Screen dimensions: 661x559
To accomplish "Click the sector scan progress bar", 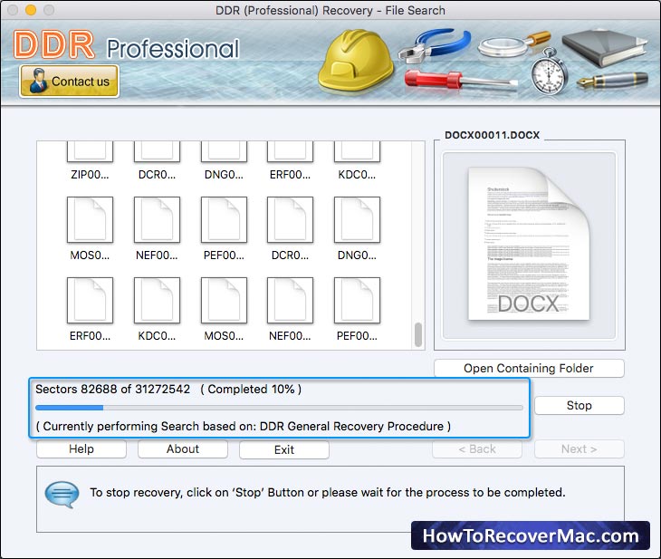I will click(279, 408).
